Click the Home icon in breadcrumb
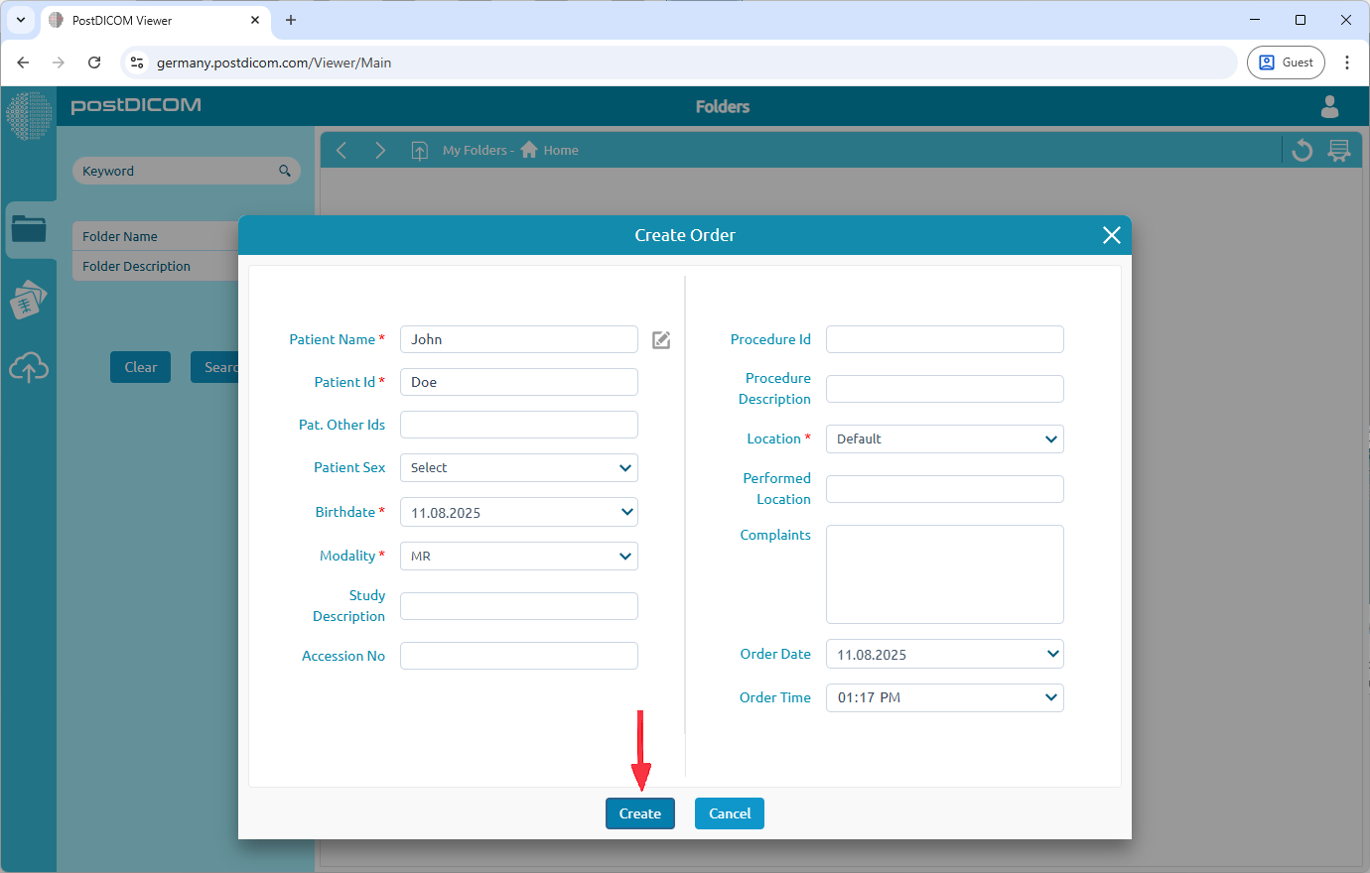1370x873 pixels. point(529,150)
